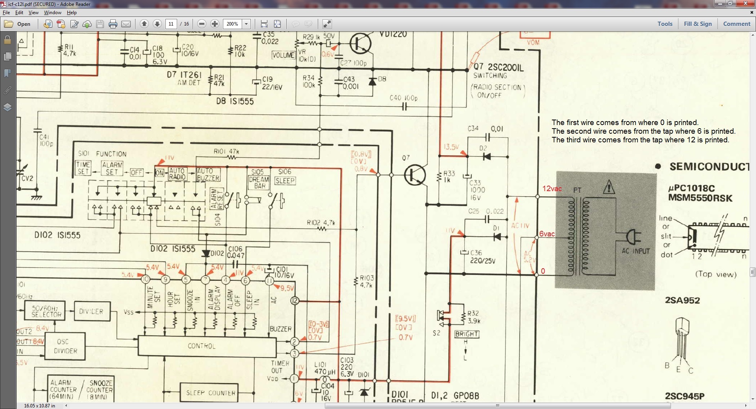
Task: Open the Attachments paperclip panel icon
Action: 7,90
